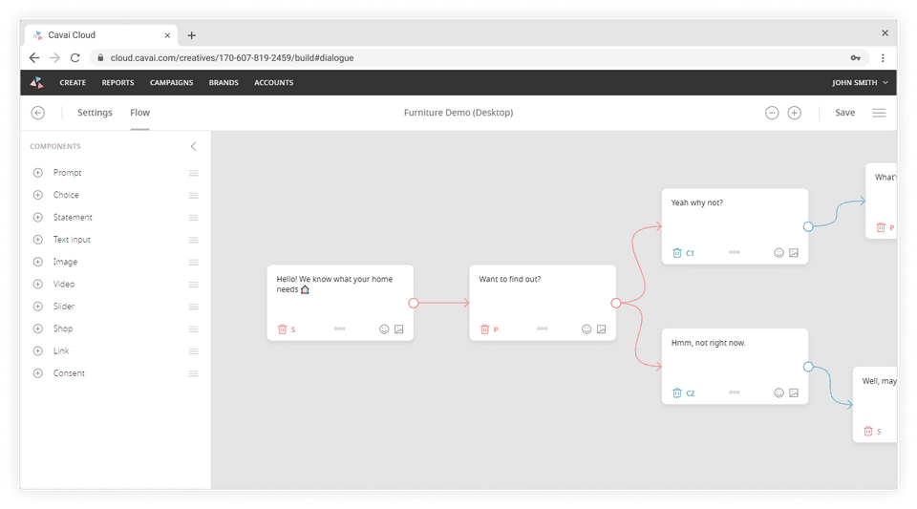Add a Consent component with plus icon
This screenshot has height=509, width=917.
38,372
